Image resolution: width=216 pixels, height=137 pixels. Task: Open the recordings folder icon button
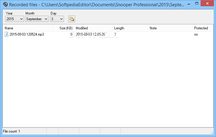pyautogui.click(x=72, y=19)
